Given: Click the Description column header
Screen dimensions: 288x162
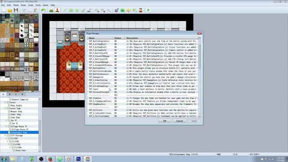Looking at the screenshot, I should (162, 38).
